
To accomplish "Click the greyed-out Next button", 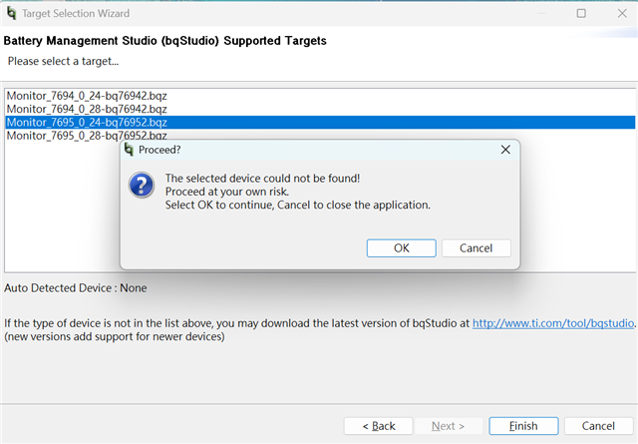I will click(x=448, y=426).
